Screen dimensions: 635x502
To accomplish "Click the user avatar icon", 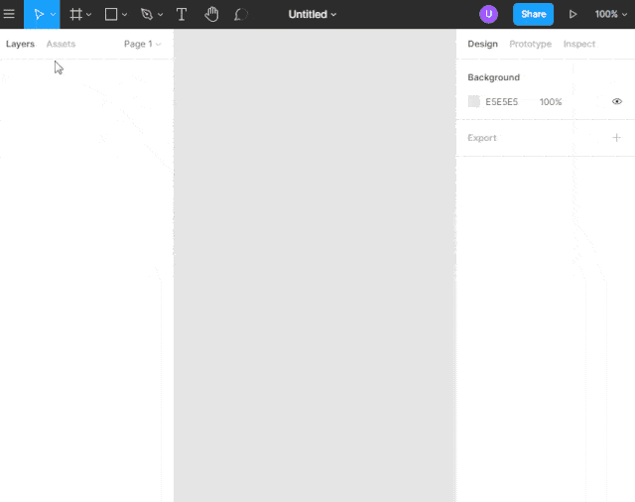I will [488, 14].
